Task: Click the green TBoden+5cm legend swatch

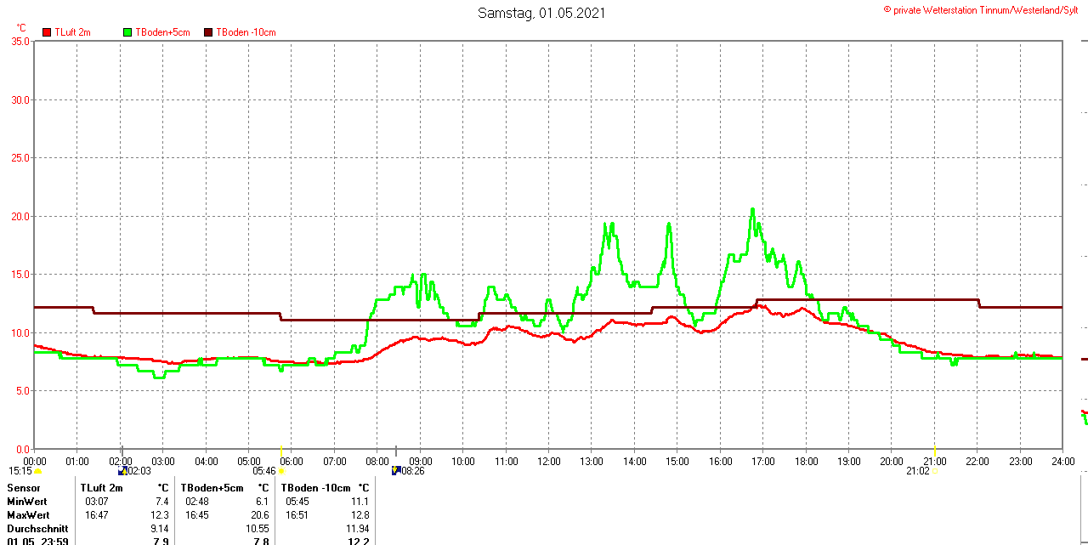Action: coord(127,32)
